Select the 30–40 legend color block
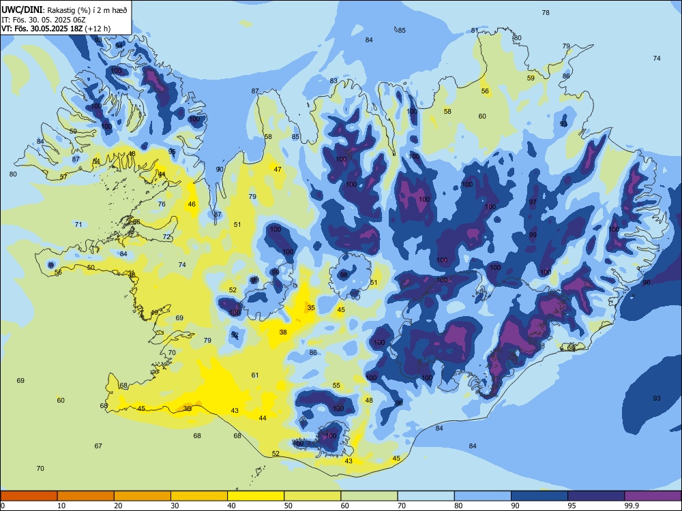 point(199,496)
